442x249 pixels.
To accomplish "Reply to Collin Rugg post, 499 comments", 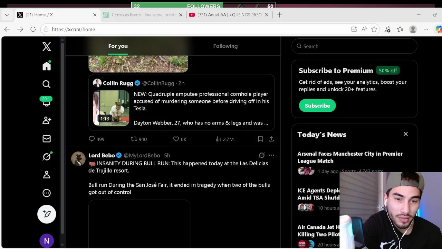I will click(x=96, y=139).
